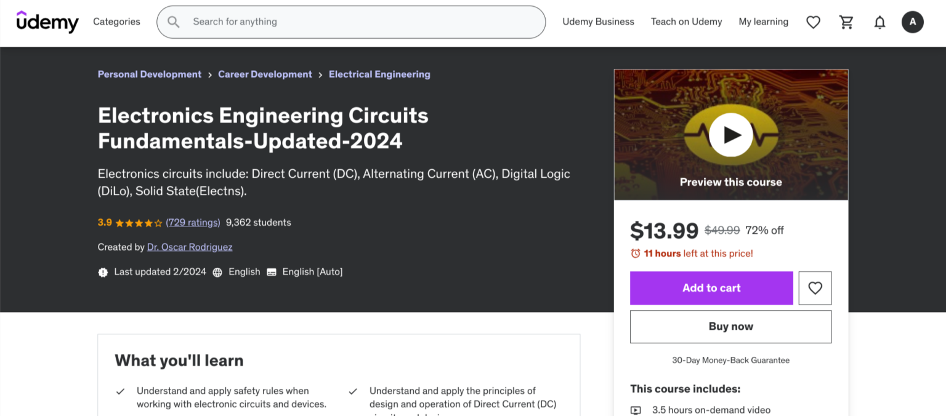Open the 729 ratings details
The image size is (946, 416).
193,222
